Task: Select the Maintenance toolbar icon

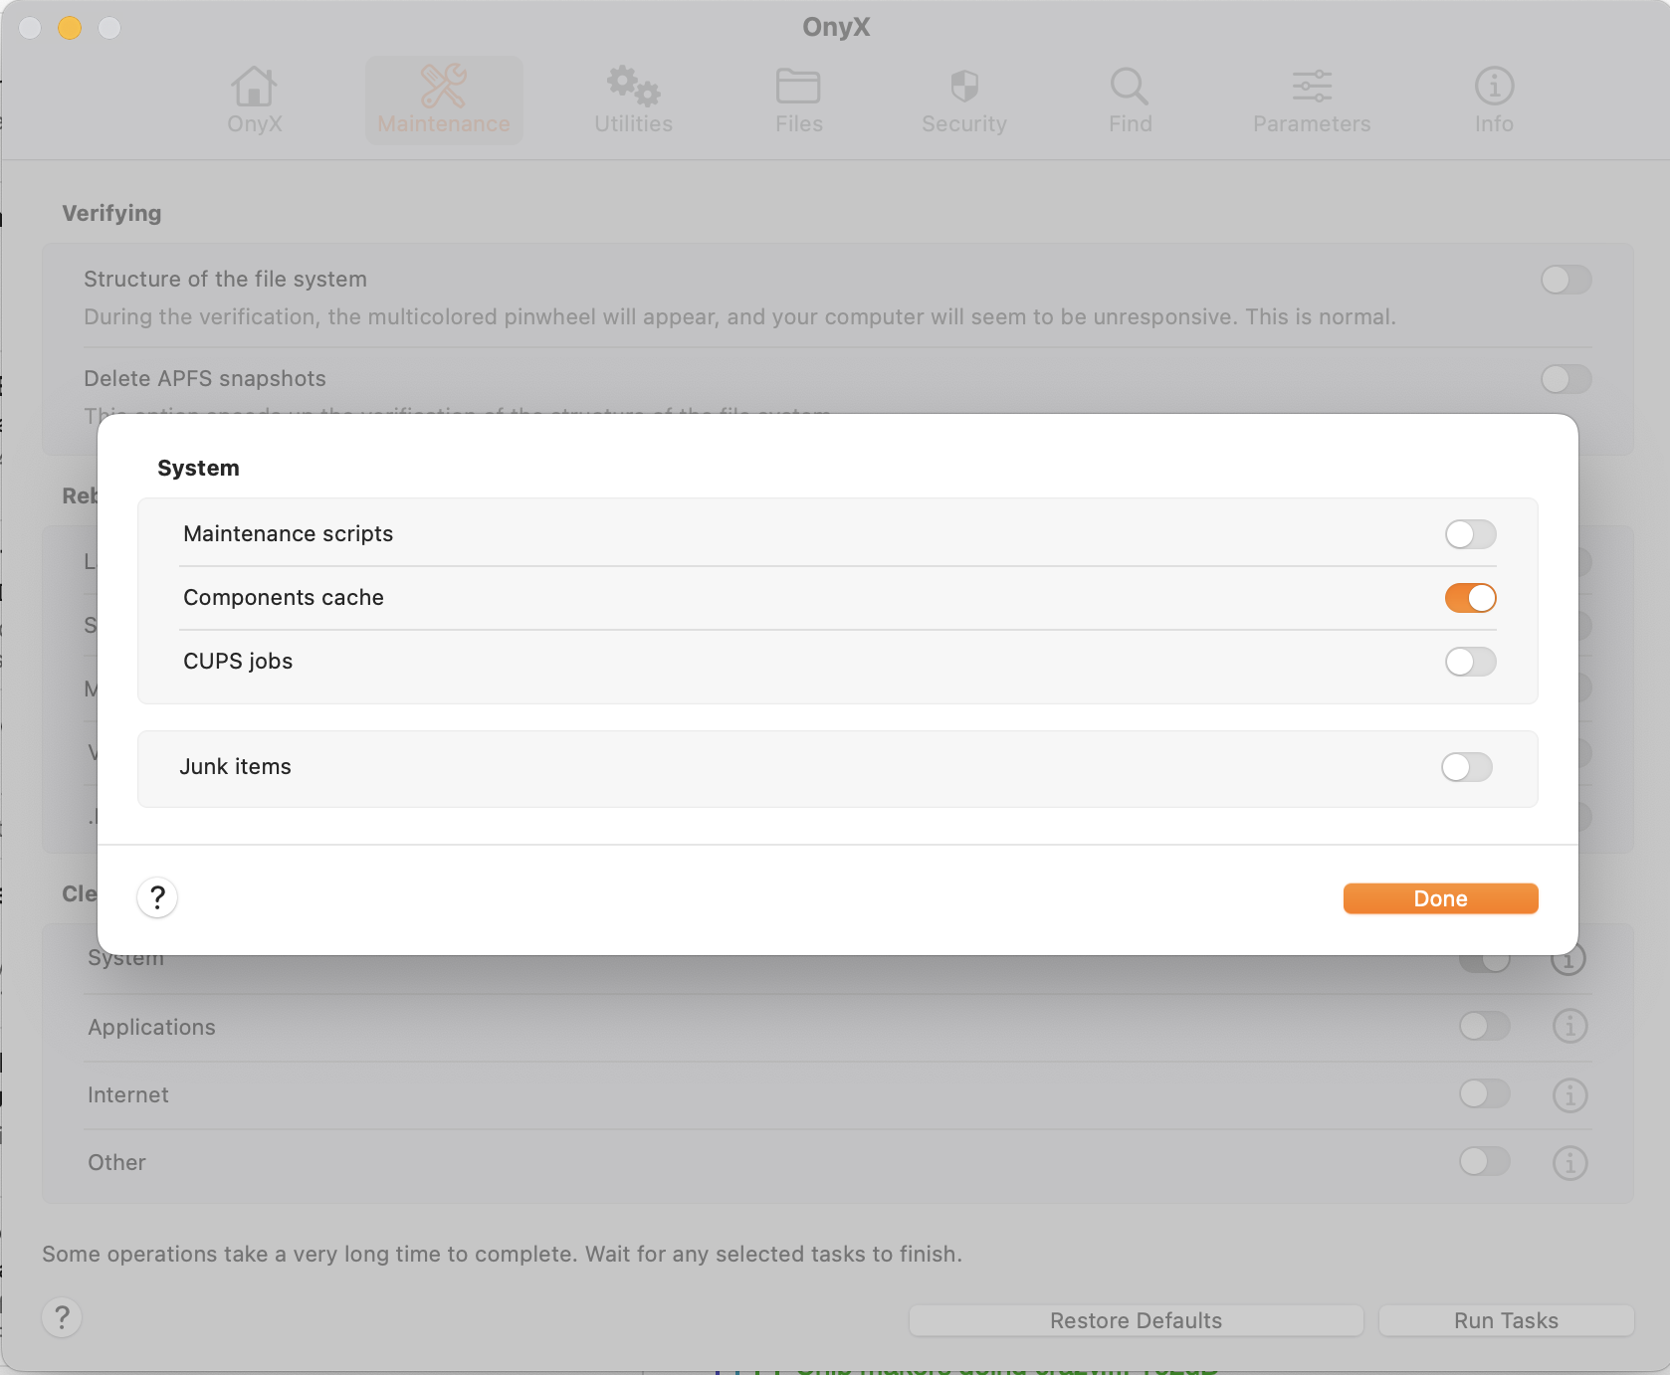Action: click(x=444, y=99)
